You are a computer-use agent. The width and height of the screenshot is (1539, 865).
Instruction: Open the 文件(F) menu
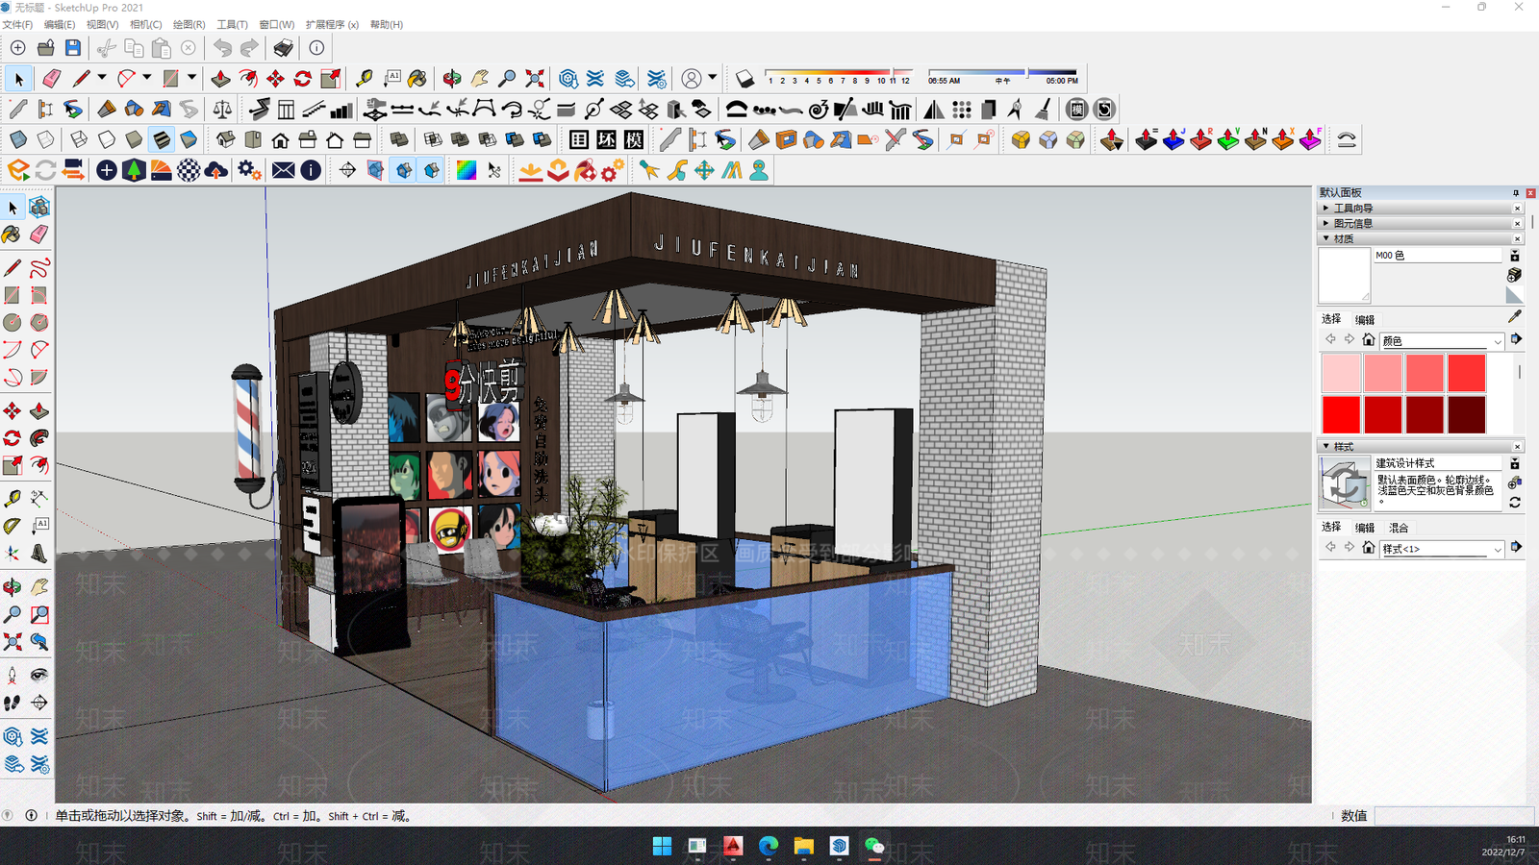[x=17, y=24]
